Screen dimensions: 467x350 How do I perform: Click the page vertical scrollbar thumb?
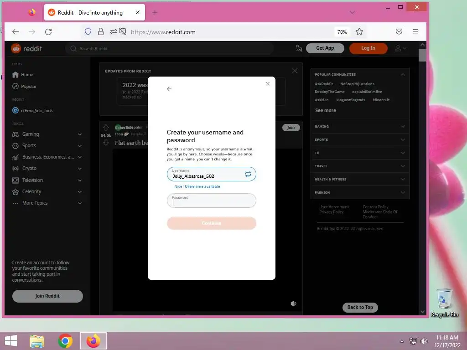click(422, 55)
